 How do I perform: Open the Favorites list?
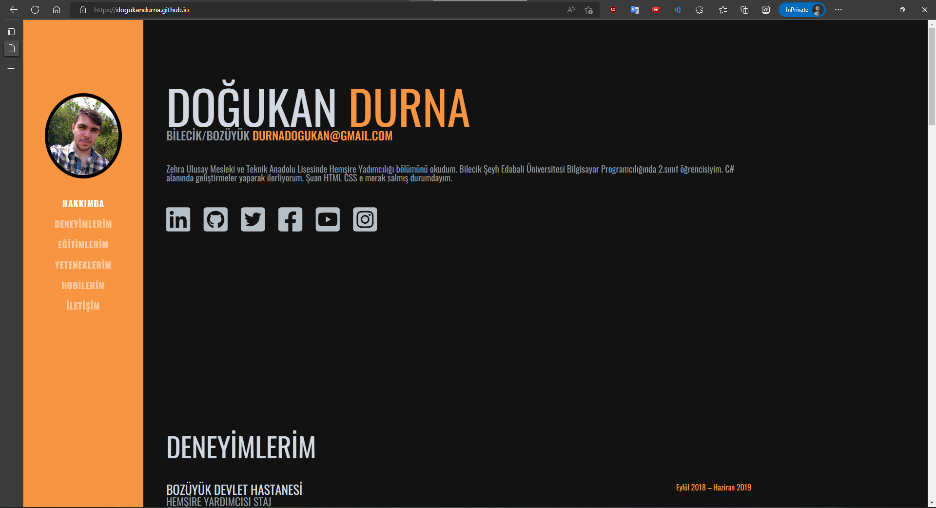tap(723, 10)
